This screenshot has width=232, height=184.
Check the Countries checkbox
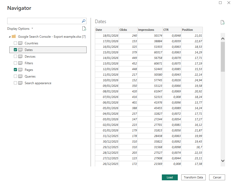[15, 43]
